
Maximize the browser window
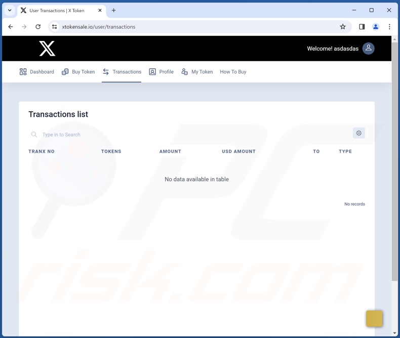point(372,10)
